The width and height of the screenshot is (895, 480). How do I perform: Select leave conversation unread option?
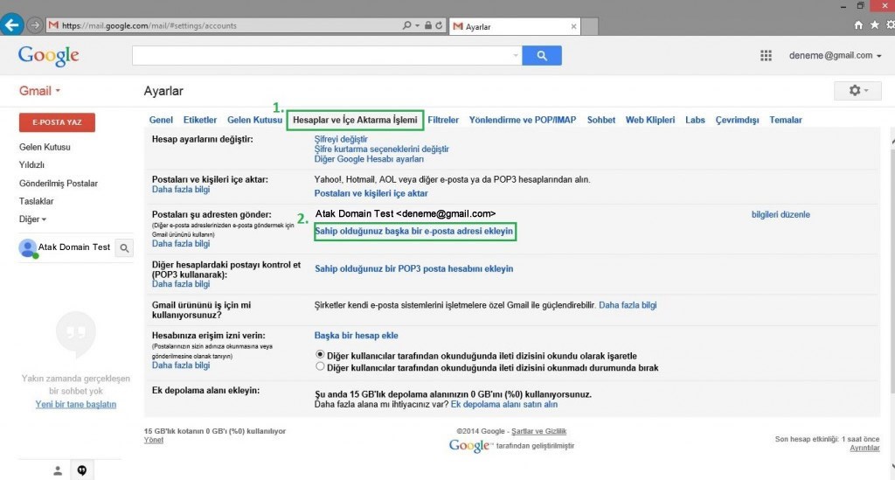click(320, 367)
